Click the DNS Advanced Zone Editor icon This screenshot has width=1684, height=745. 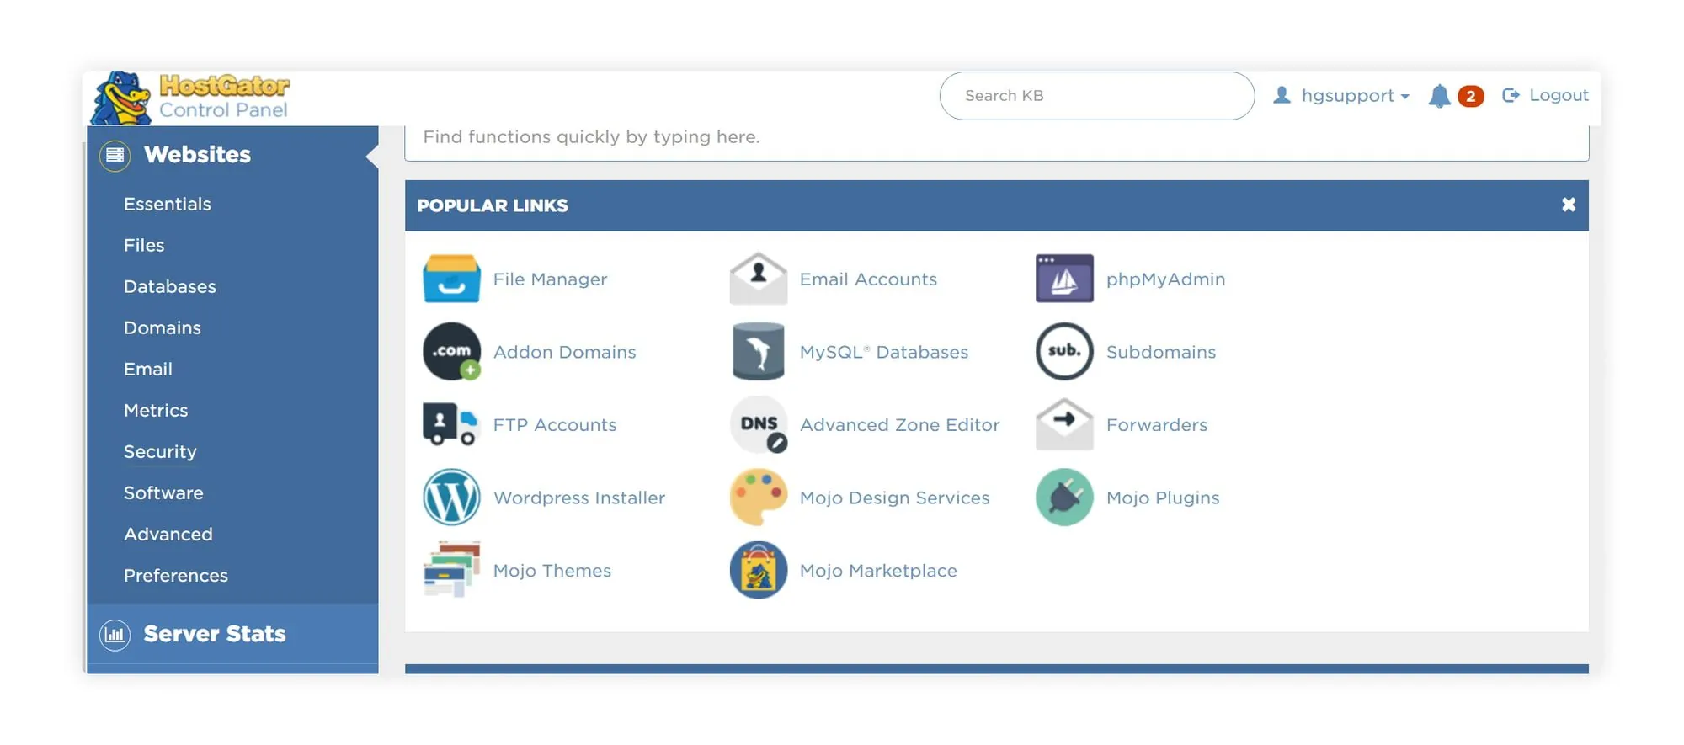(758, 424)
